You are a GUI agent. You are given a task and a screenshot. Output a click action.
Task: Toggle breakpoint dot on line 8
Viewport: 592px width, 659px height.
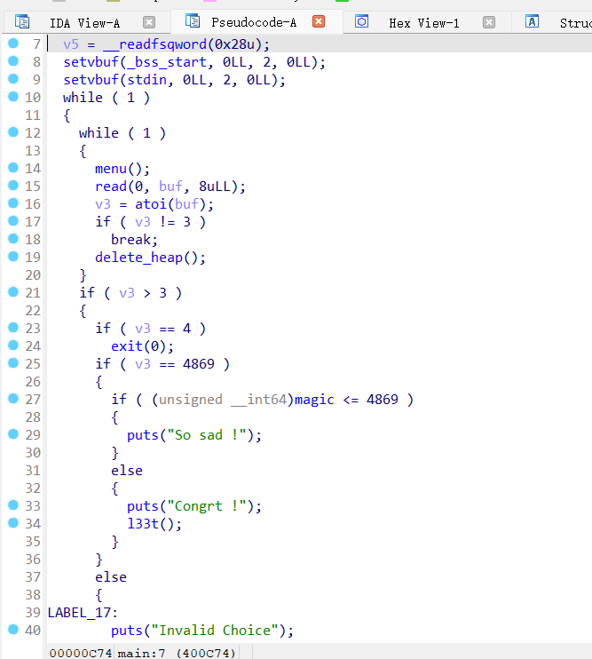pyautogui.click(x=13, y=61)
